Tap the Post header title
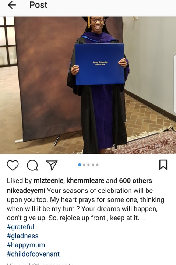Screen dimensions: 176x265 tap(38, 5)
